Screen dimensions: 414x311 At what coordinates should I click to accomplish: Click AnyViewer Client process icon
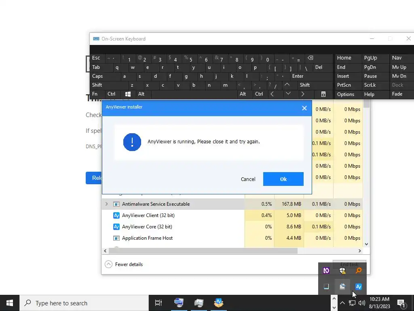(x=116, y=215)
